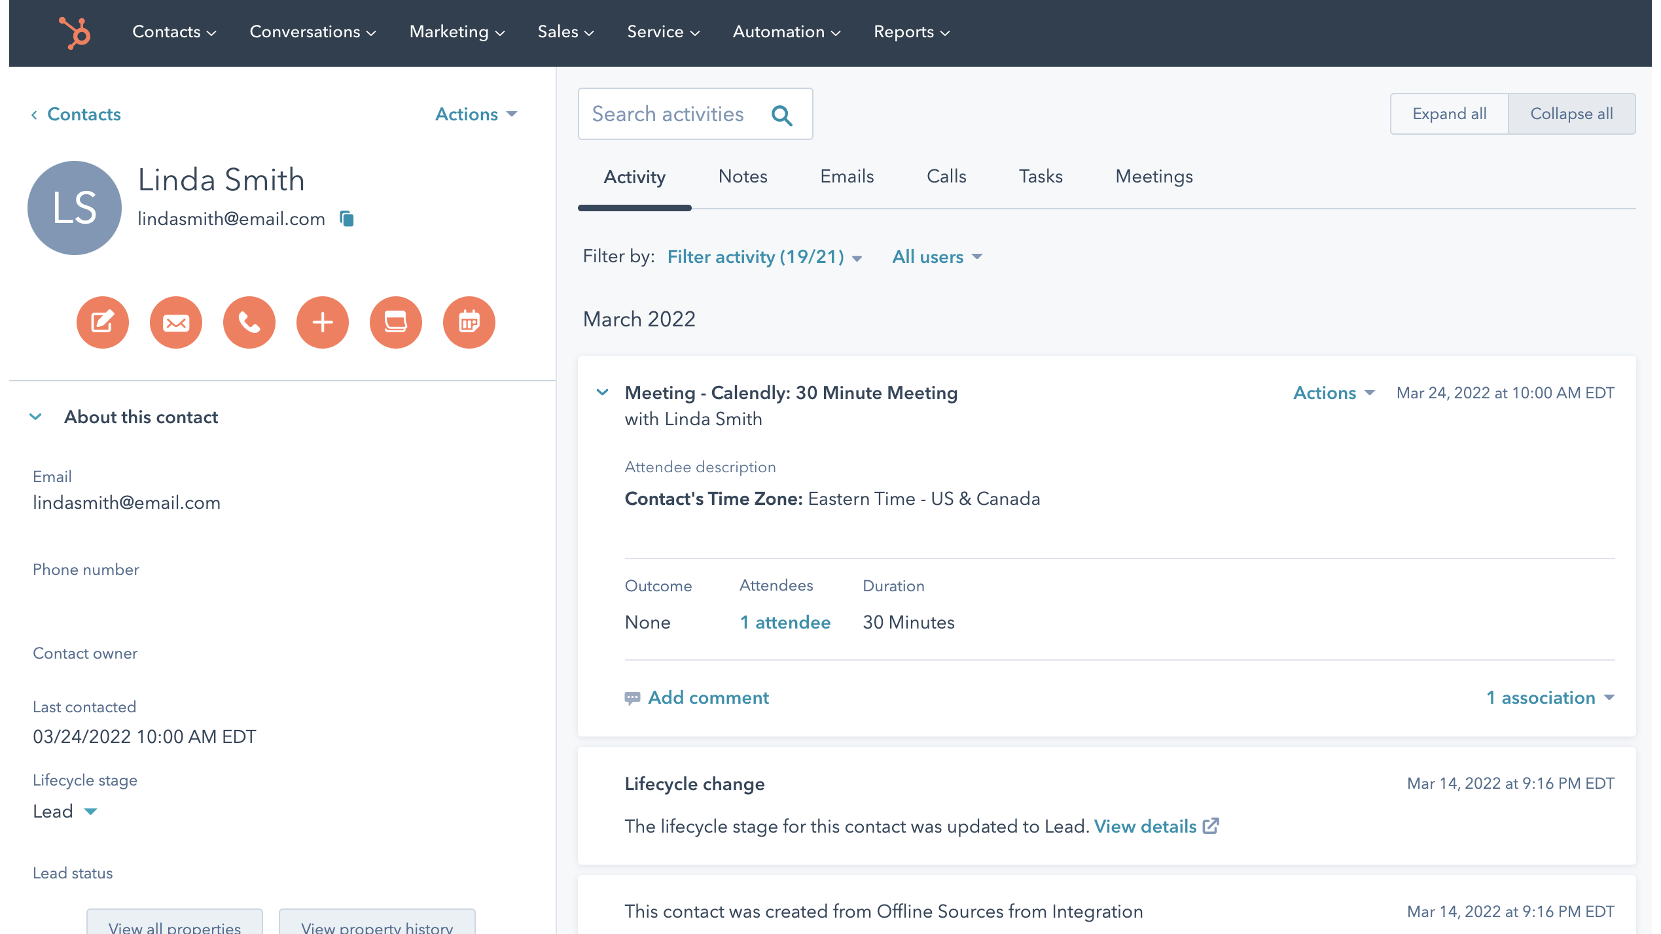Click the View property history button
This screenshot has width=1661, height=934.
[377, 922]
